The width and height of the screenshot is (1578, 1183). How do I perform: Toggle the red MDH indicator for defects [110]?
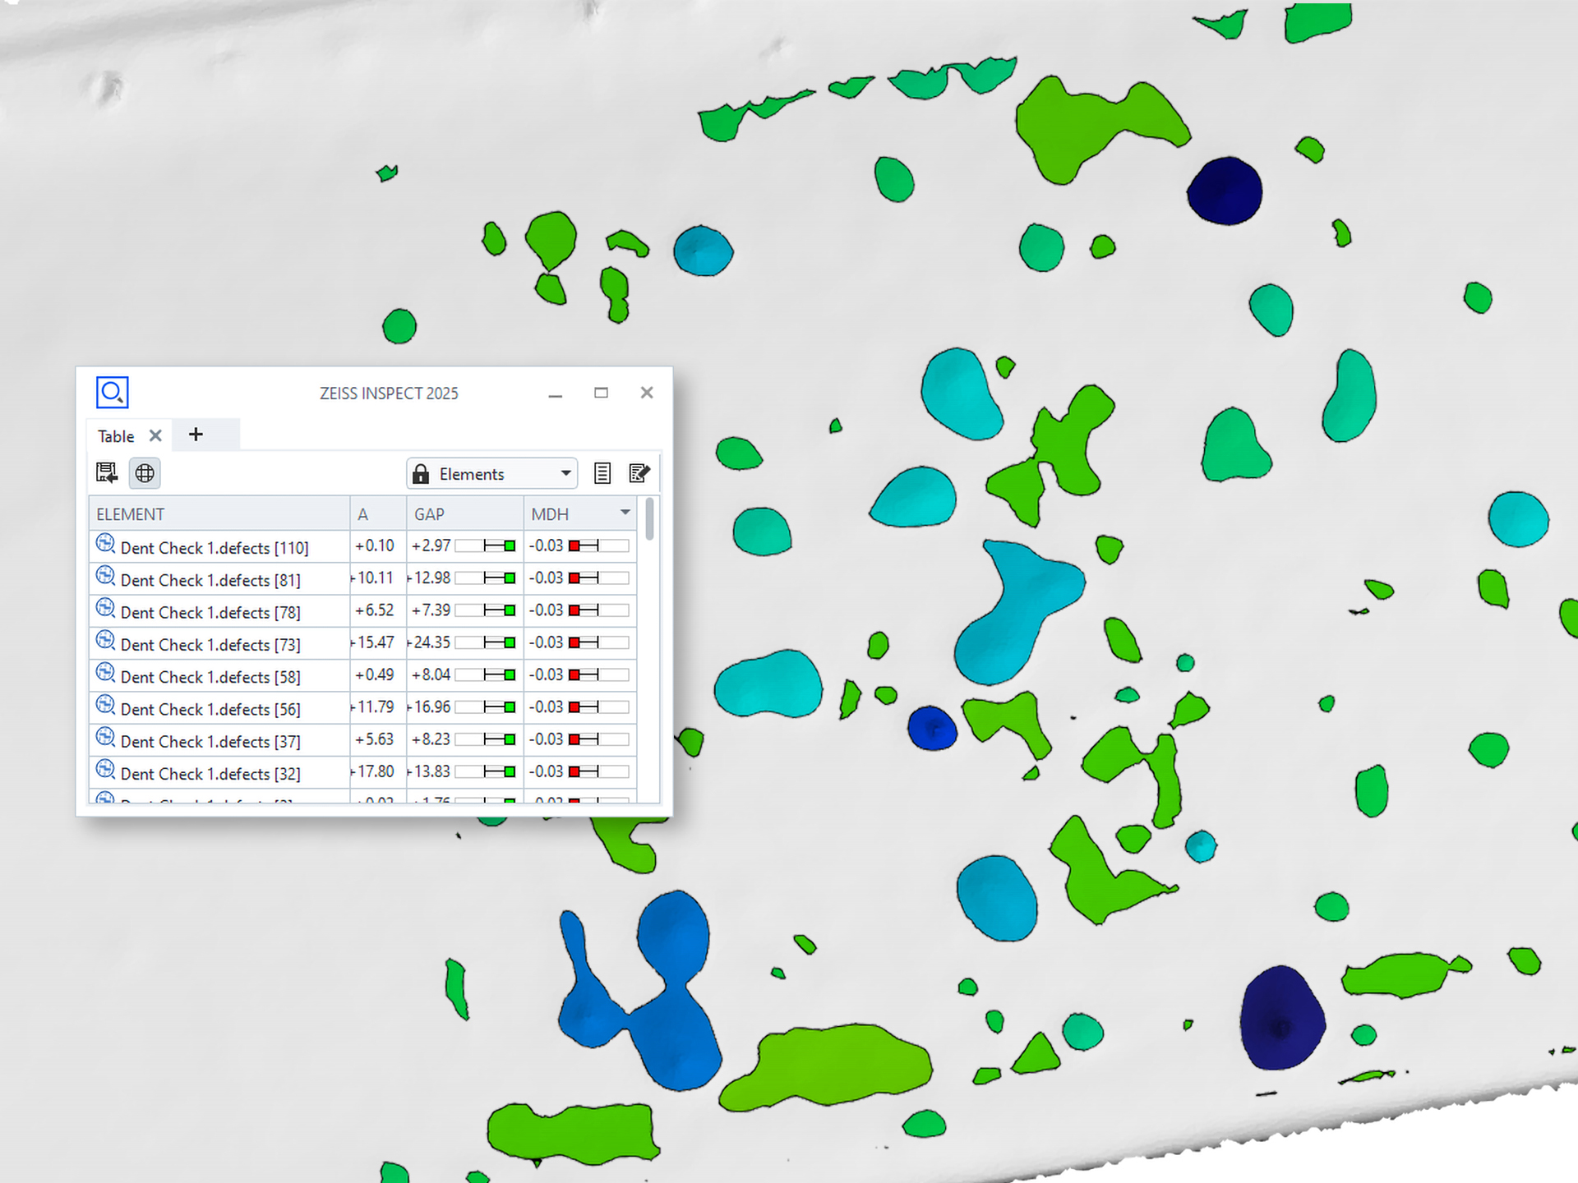(x=575, y=544)
